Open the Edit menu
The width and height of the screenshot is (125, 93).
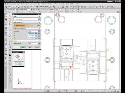click(x=11, y=4)
